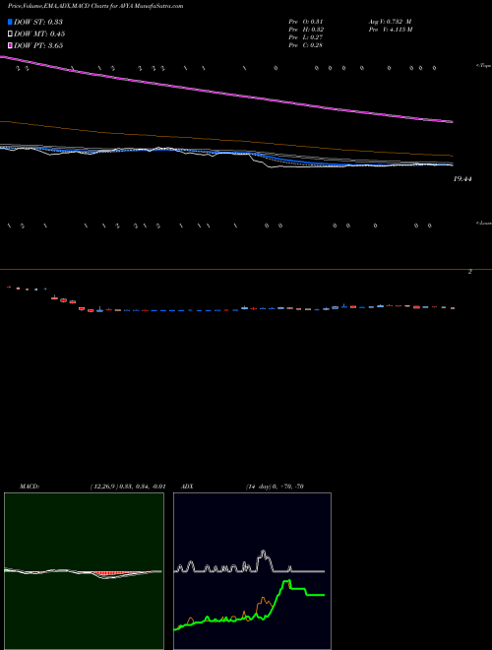The image size is (492, 650).
Task: Click inside the dark blue ADX chart panel
Action: (252, 571)
